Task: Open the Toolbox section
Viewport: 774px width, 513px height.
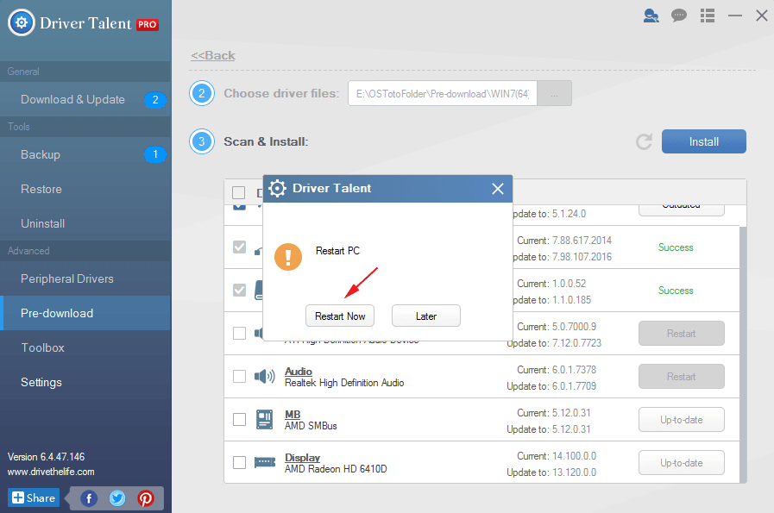Action: [x=85, y=347]
